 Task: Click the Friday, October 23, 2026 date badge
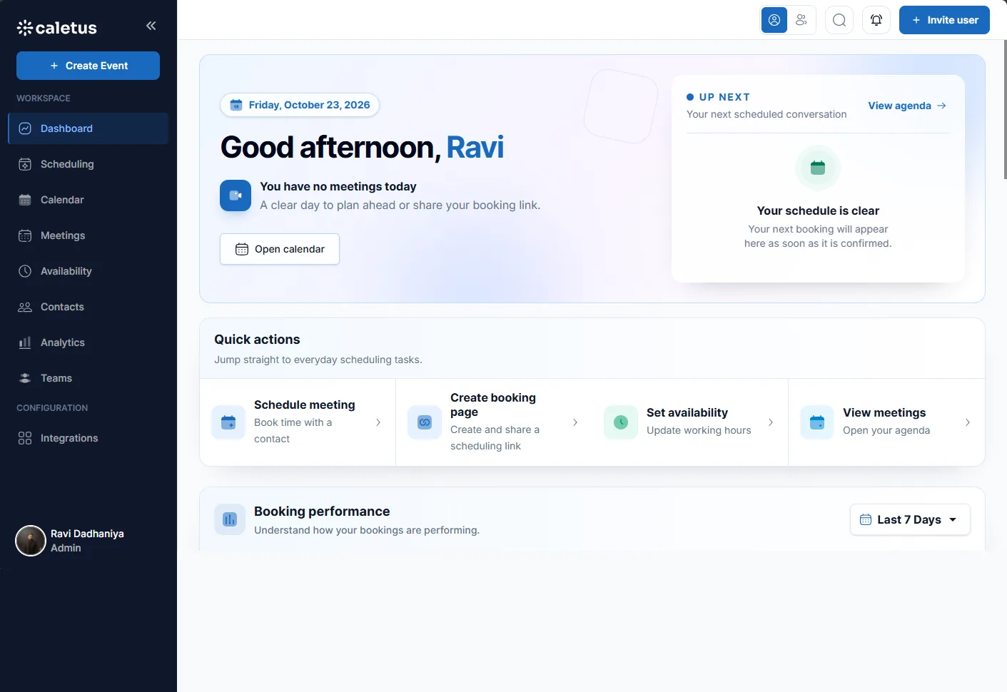pos(300,105)
